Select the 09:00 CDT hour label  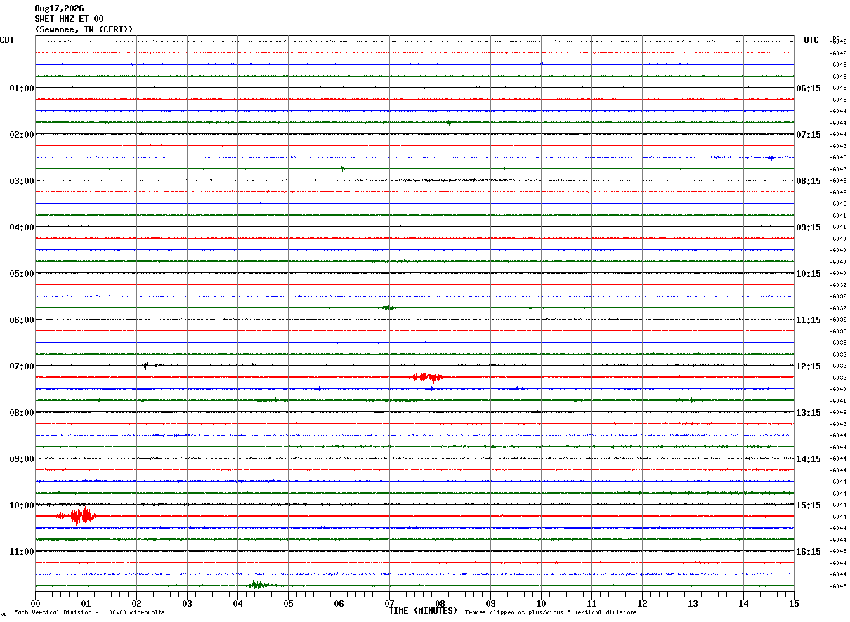[22, 459]
